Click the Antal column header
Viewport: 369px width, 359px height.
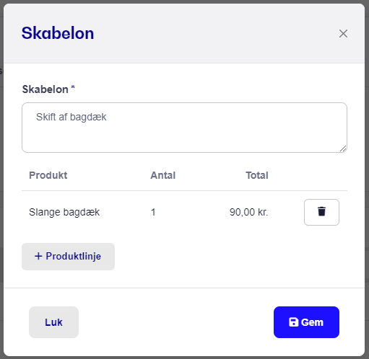click(x=163, y=175)
